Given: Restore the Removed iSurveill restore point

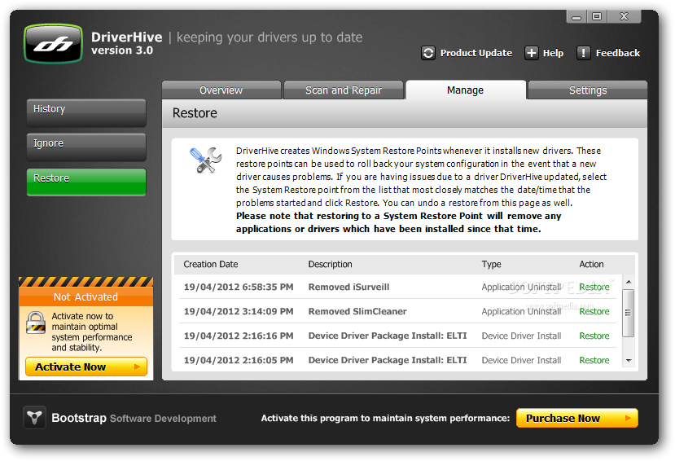Looking at the screenshot, I should (x=594, y=287).
